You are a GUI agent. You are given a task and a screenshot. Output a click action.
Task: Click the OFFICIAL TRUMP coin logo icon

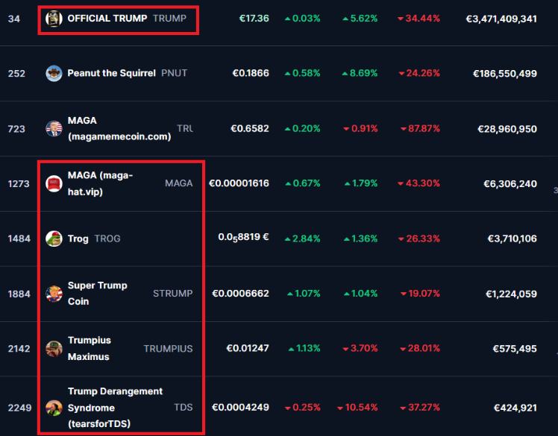tap(54, 19)
